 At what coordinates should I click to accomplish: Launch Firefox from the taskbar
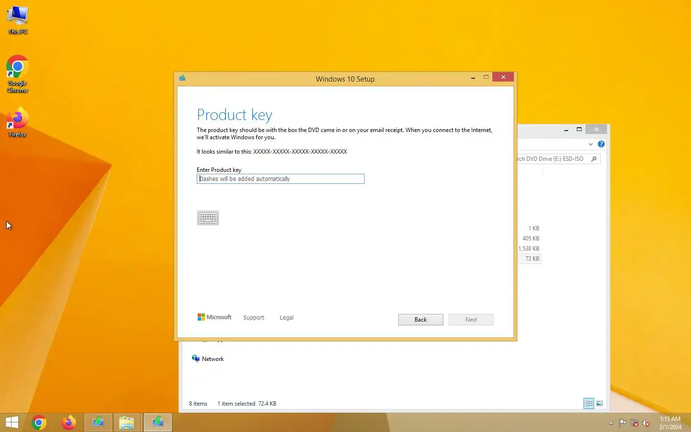(x=69, y=422)
